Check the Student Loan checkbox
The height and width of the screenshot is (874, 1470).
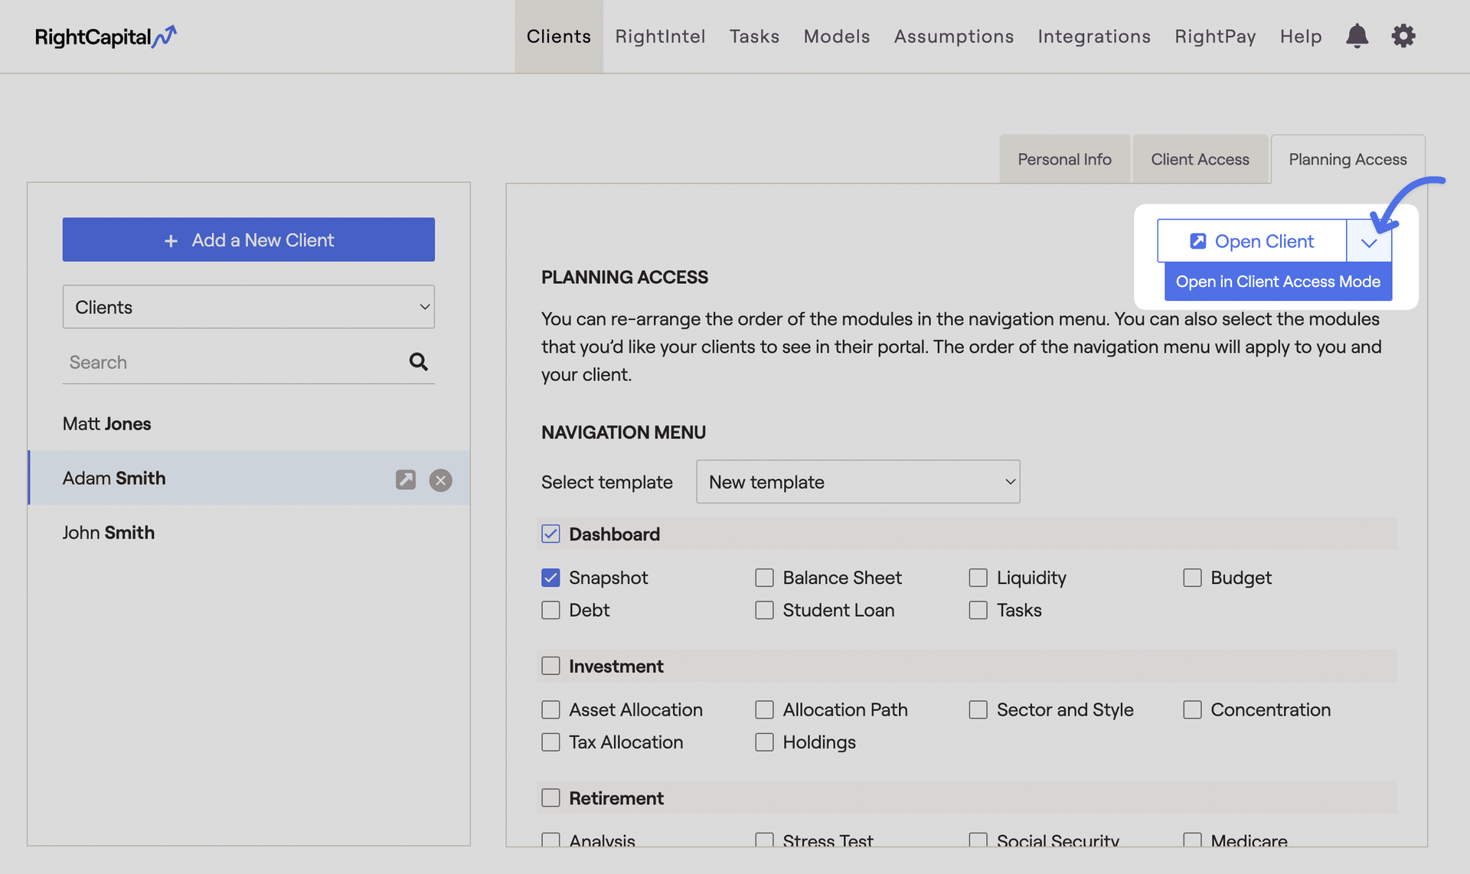click(764, 610)
